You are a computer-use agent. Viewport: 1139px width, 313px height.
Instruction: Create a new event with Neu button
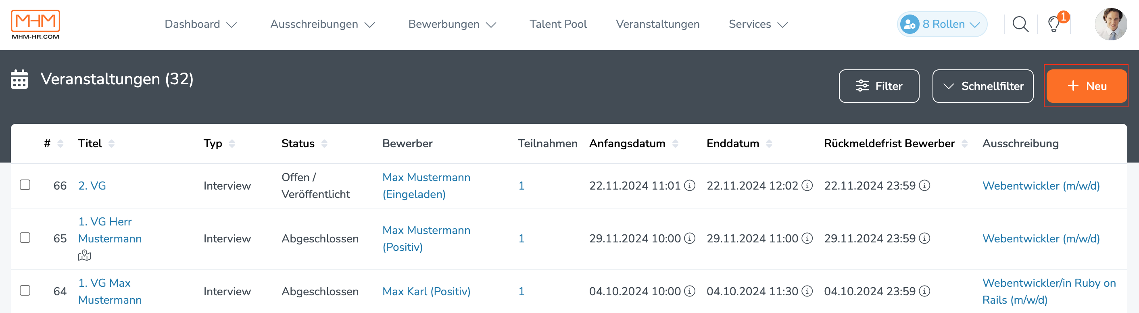coord(1087,86)
